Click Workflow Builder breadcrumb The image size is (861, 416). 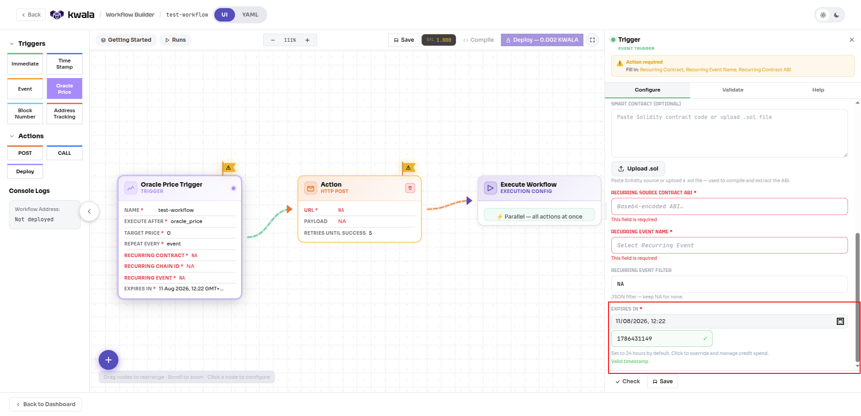click(130, 15)
